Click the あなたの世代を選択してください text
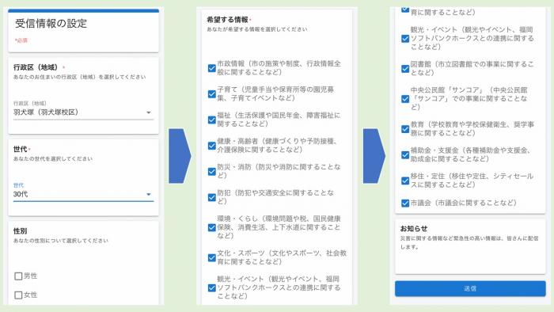Screen dimensions: 554x312 53,158
